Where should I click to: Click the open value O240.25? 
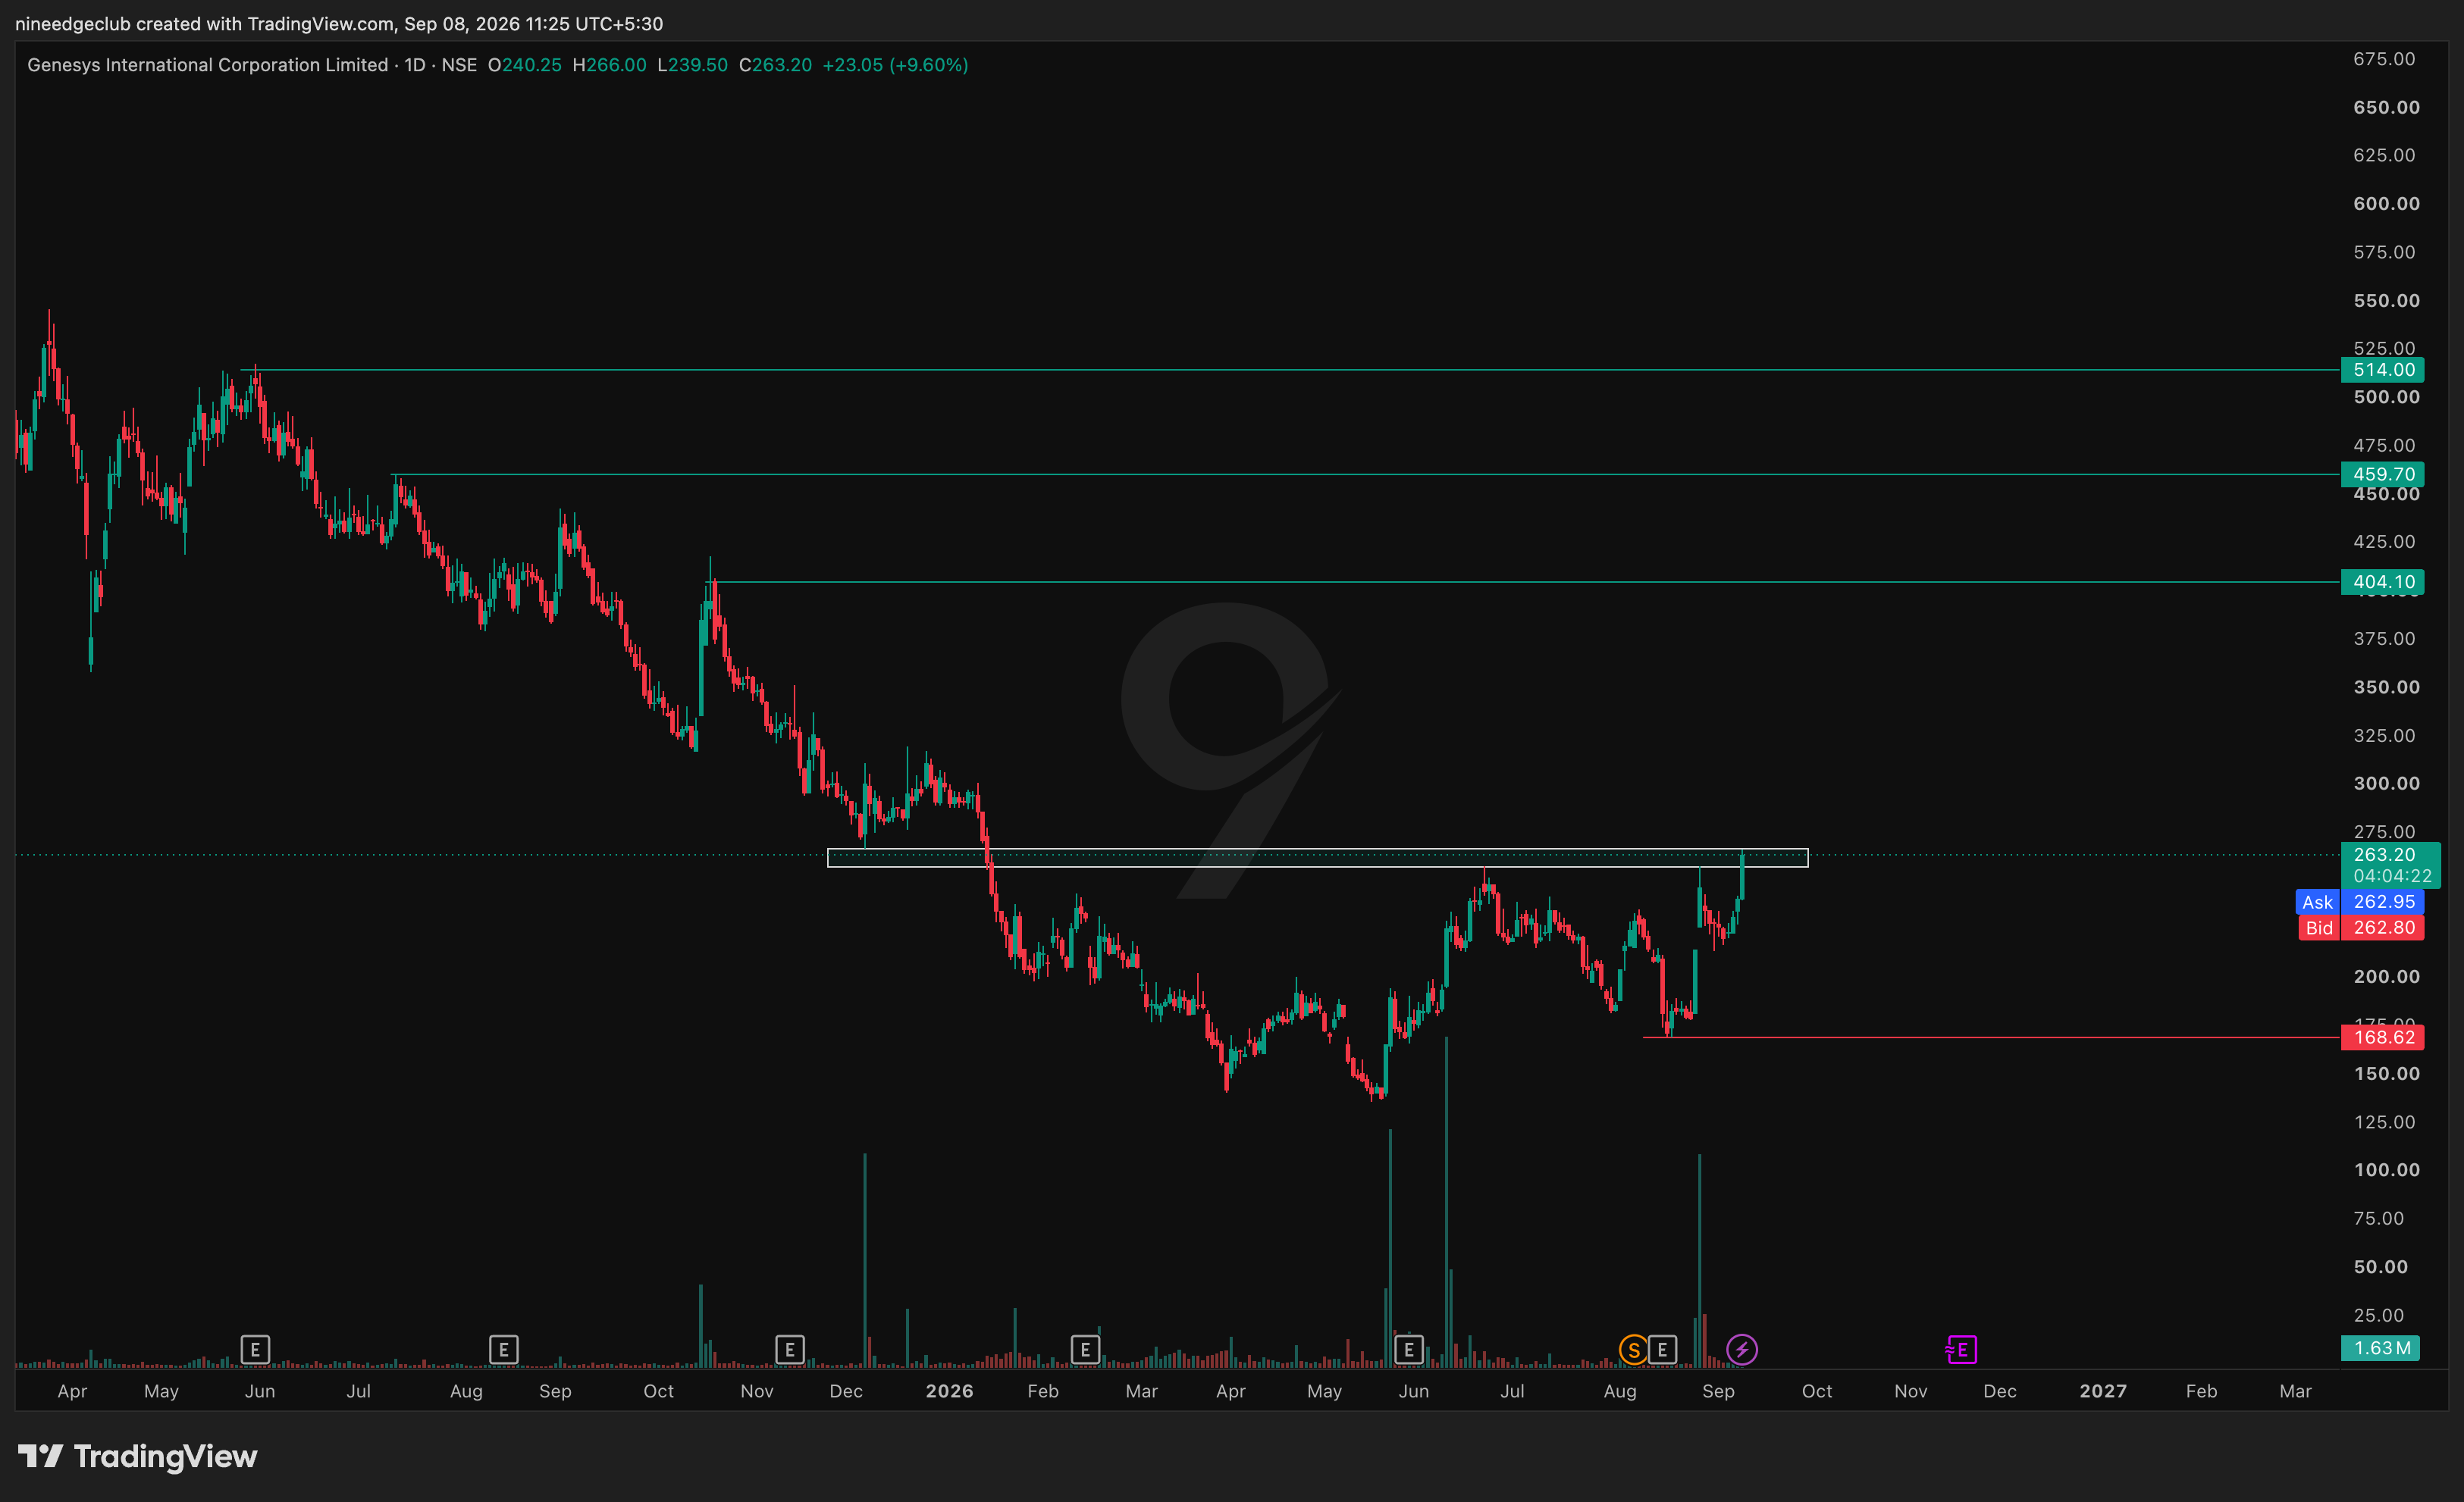525,65
